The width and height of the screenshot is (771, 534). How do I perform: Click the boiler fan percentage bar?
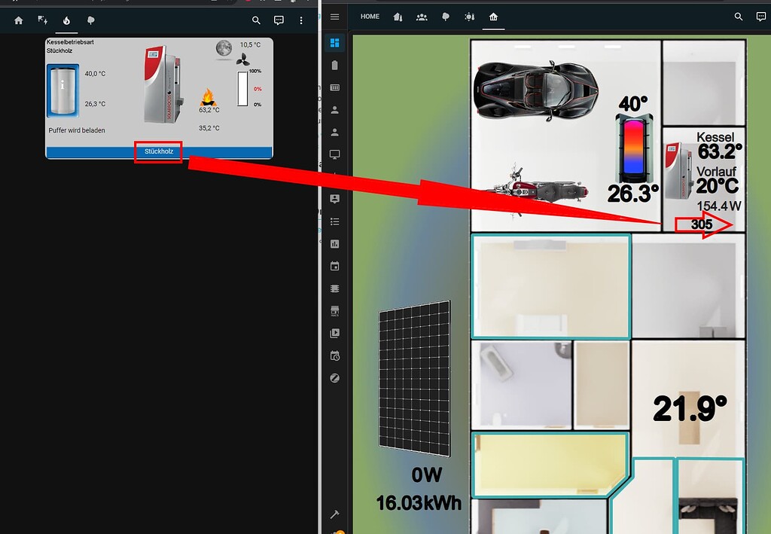point(242,89)
